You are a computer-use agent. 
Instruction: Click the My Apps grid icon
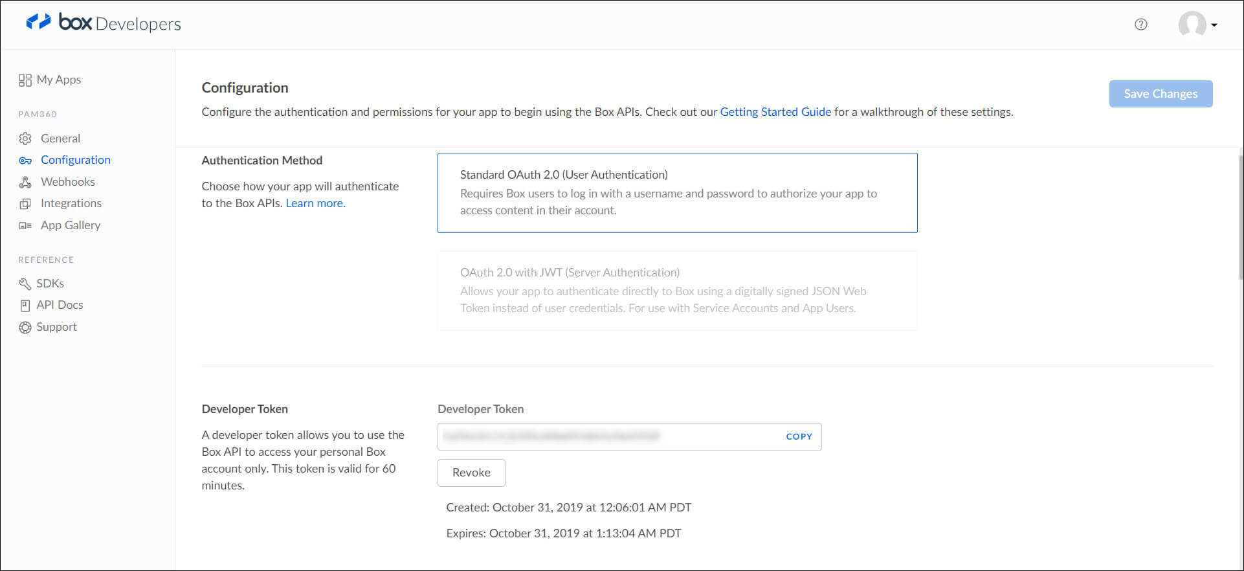25,80
